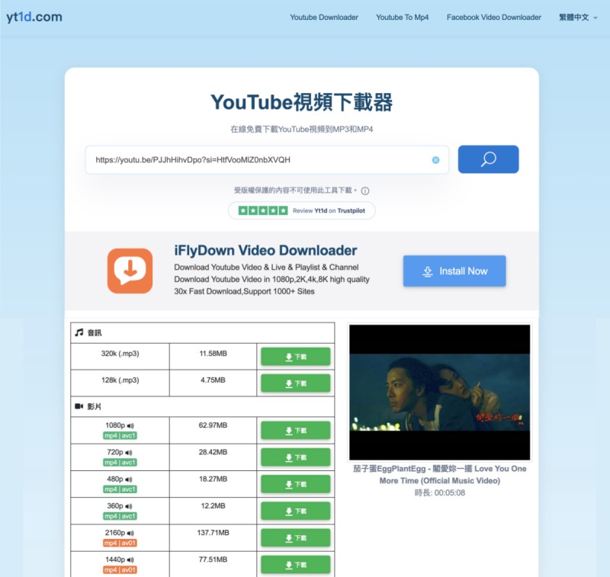This screenshot has width=610, height=577.
Task: Click the speaker icon beside 720p
Action: 129,453
